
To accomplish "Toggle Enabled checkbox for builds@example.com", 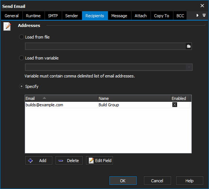I will click(x=175, y=105).
